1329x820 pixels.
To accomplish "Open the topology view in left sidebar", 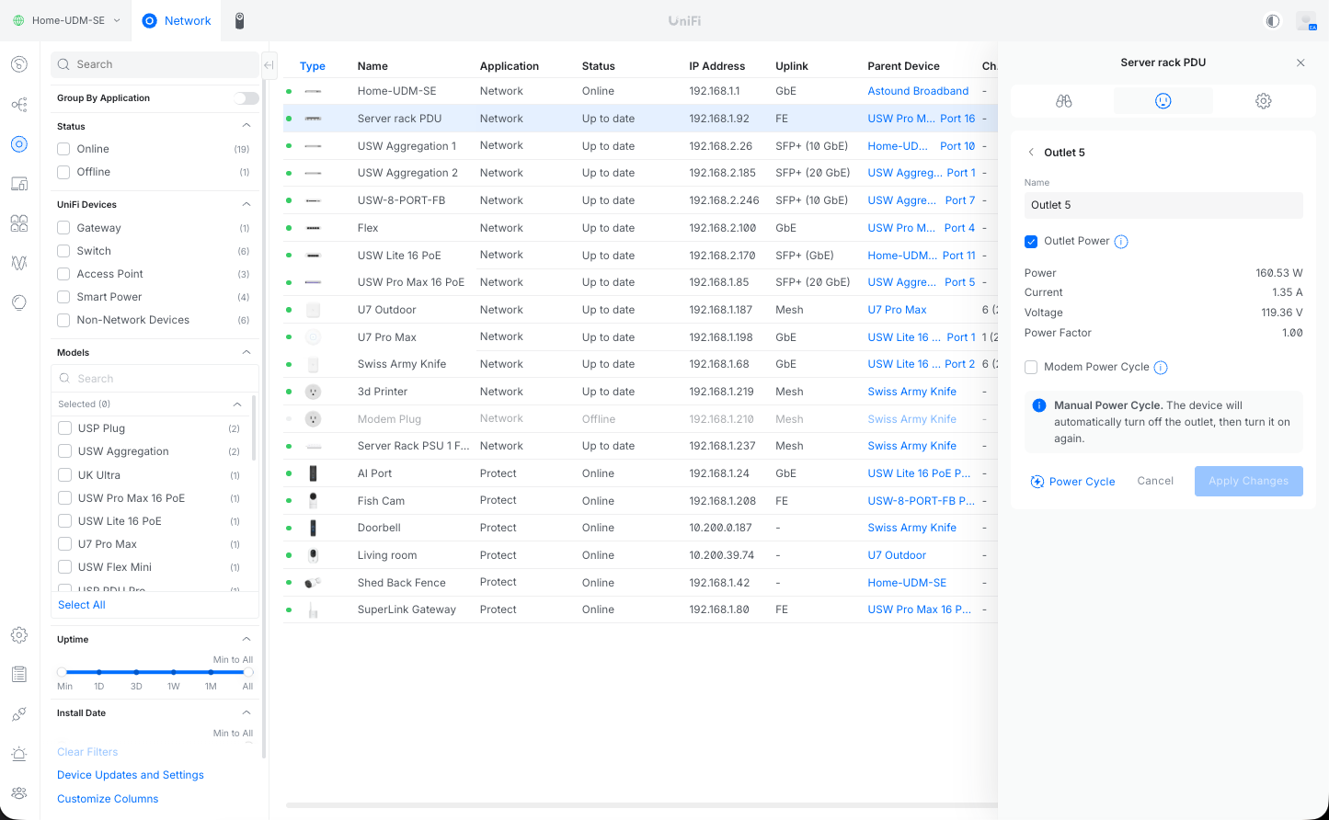I will 19,105.
